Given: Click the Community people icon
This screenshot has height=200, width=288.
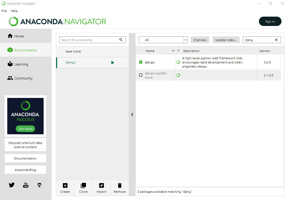Looking at the screenshot, I should (x=10, y=78).
